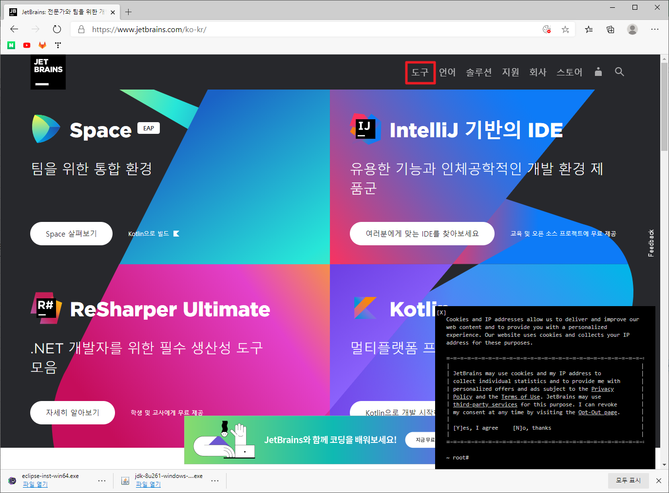Open the 지원 menu
This screenshot has height=493, width=669.
(x=511, y=73)
